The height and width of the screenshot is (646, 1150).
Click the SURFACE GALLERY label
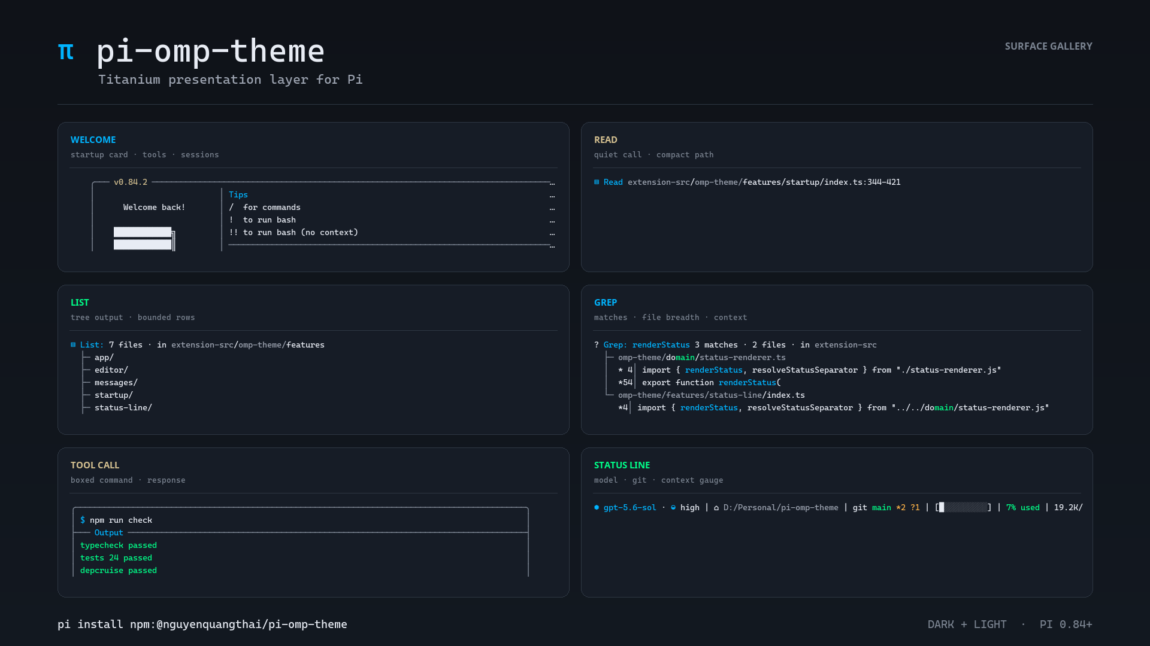1049,46
